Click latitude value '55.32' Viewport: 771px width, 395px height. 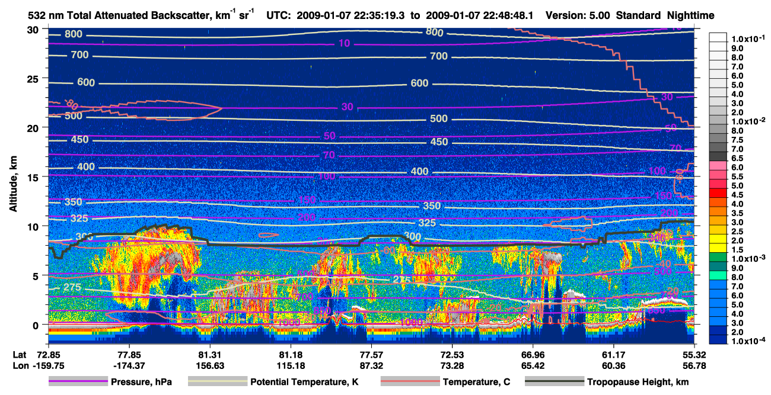(694, 355)
